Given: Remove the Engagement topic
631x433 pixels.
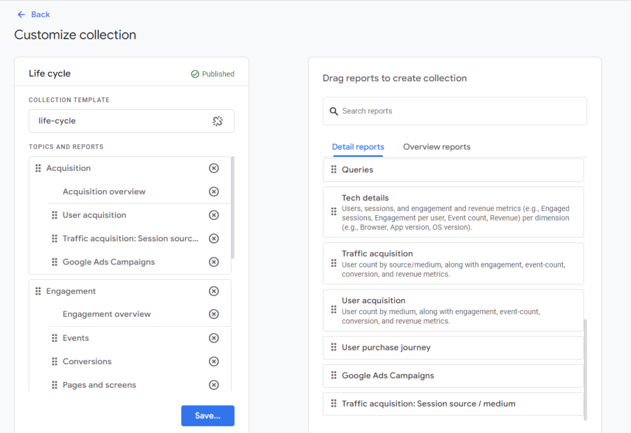Looking at the screenshot, I should coord(214,291).
